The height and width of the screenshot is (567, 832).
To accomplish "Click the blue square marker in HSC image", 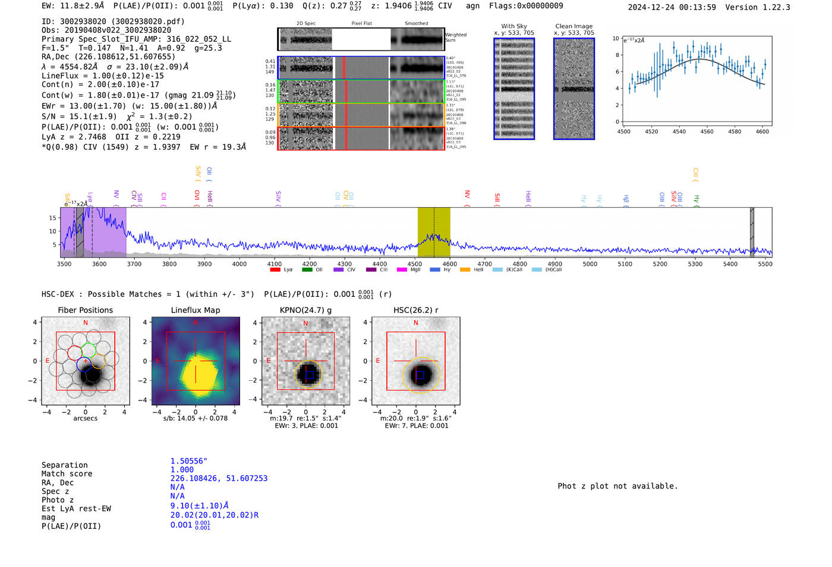I will 420,375.
